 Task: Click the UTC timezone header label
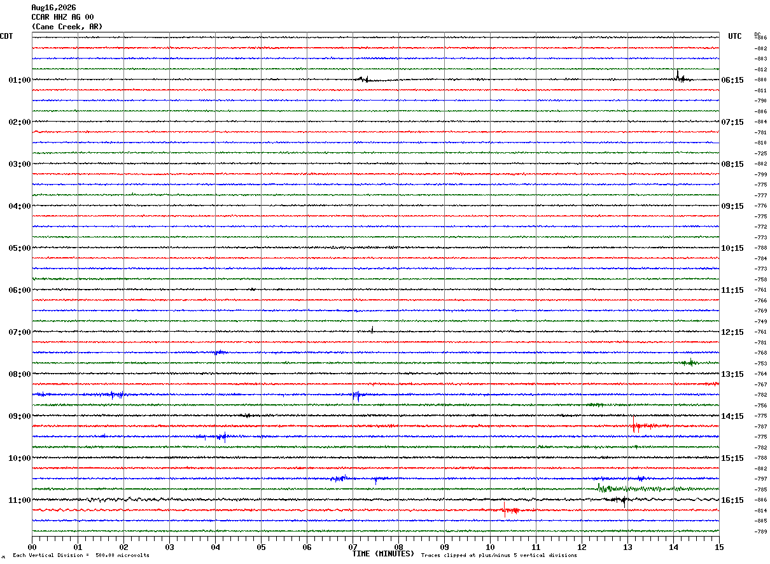[x=735, y=36]
